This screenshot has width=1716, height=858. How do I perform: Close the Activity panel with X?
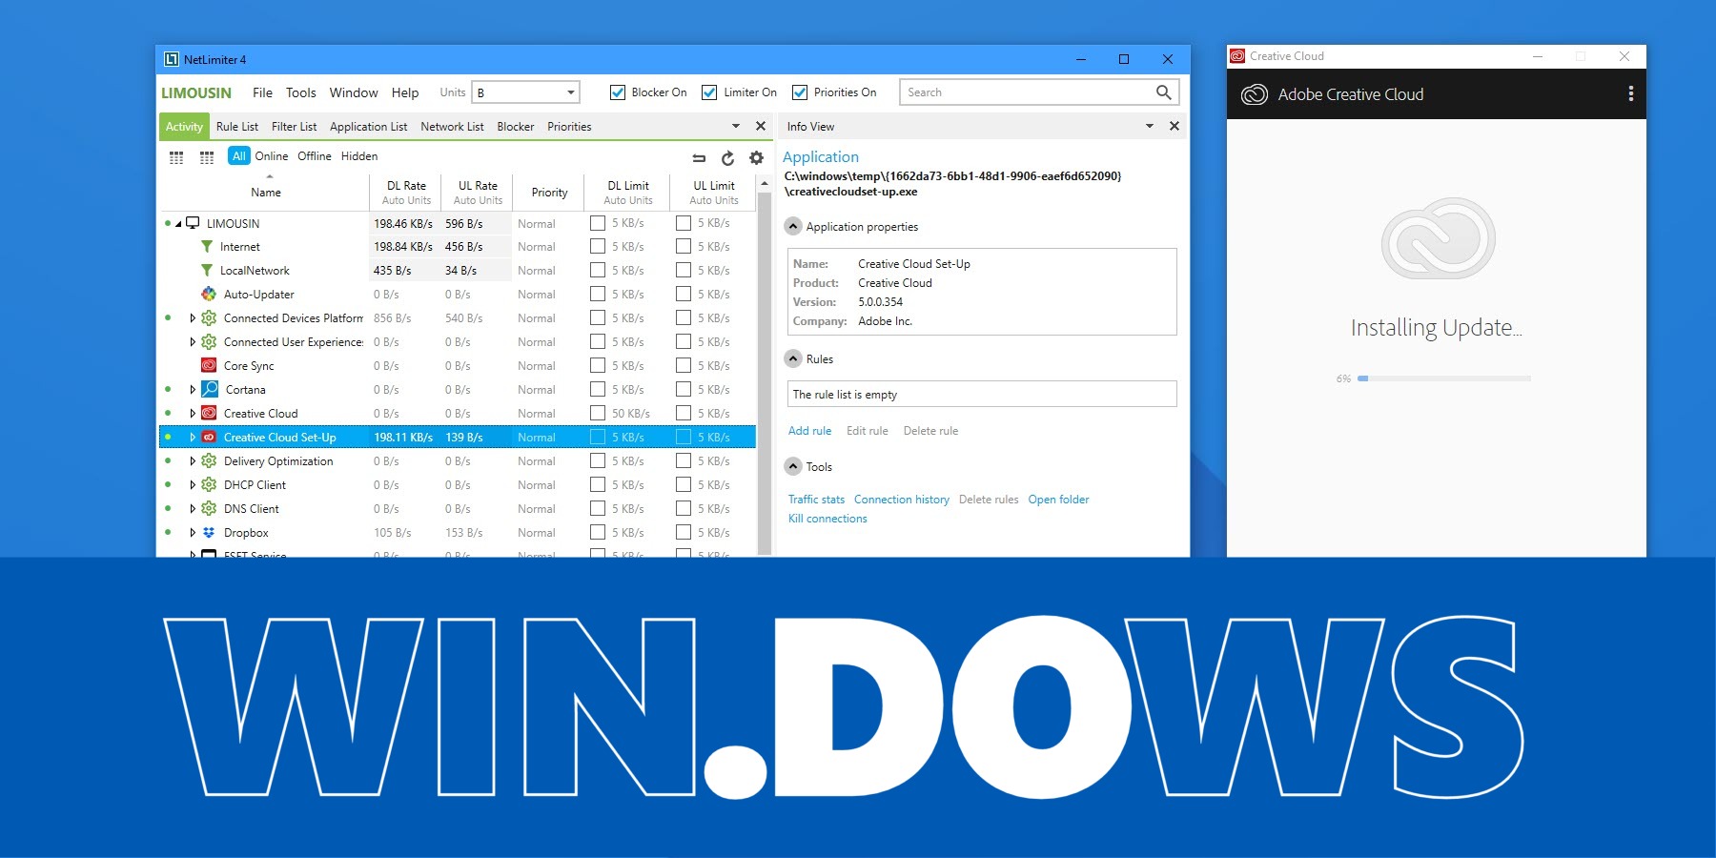coord(761,126)
